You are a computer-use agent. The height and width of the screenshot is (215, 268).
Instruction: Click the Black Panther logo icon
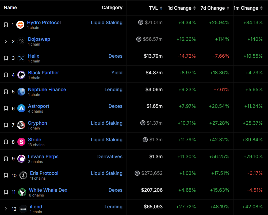[21, 75]
